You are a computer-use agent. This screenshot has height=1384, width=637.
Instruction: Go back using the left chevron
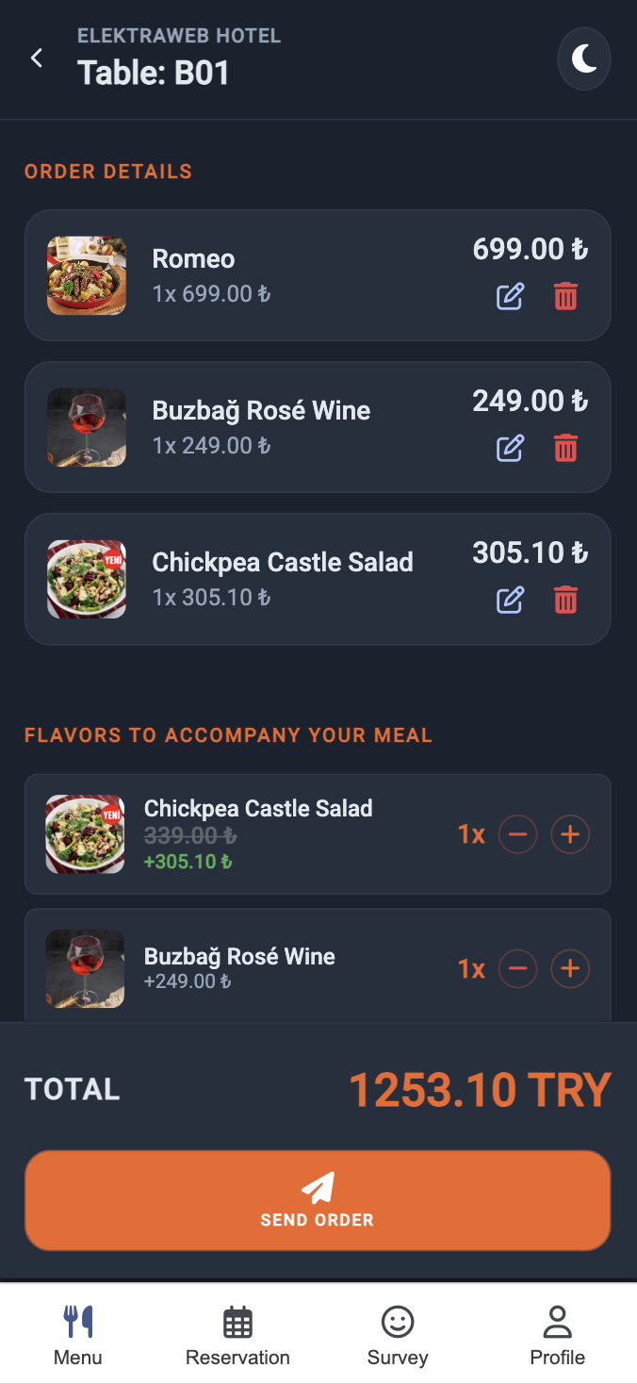click(x=37, y=58)
